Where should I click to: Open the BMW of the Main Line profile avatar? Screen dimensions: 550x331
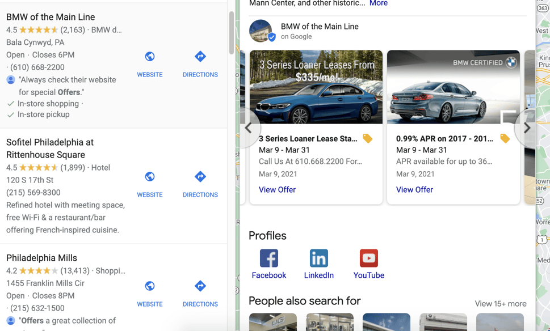262,31
